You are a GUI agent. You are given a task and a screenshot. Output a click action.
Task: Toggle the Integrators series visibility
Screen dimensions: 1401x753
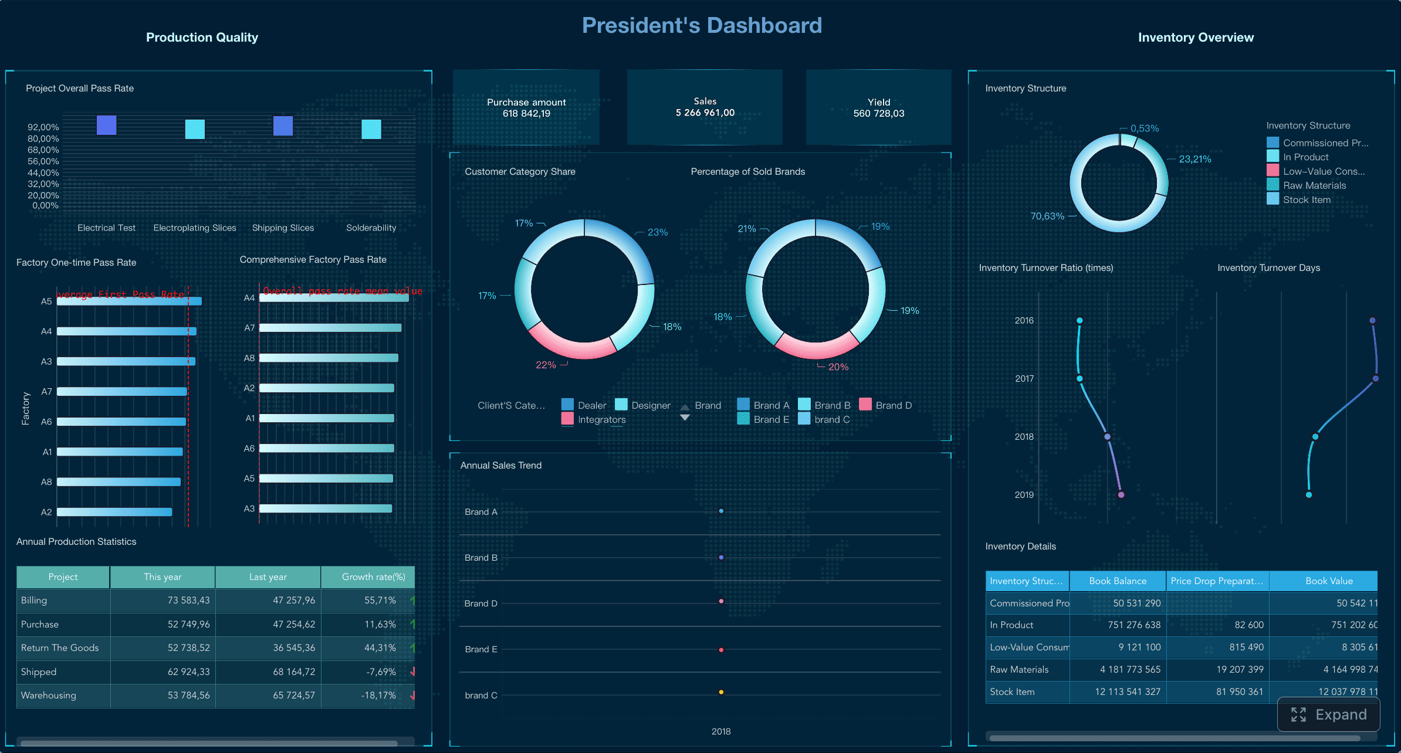(x=567, y=419)
